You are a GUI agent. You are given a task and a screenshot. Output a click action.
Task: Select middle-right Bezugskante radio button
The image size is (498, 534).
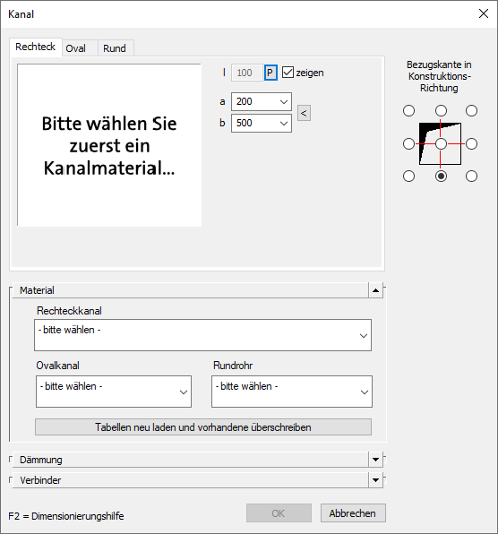point(471,143)
